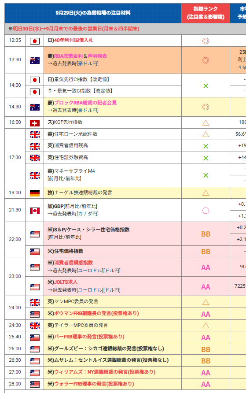The image size is (246, 393).
Task: Click German flag in the 19:00 row
Action: click(x=34, y=193)
